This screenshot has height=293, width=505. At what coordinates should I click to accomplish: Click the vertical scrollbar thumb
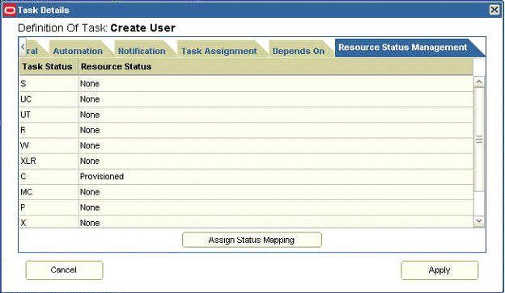(479, 139)
